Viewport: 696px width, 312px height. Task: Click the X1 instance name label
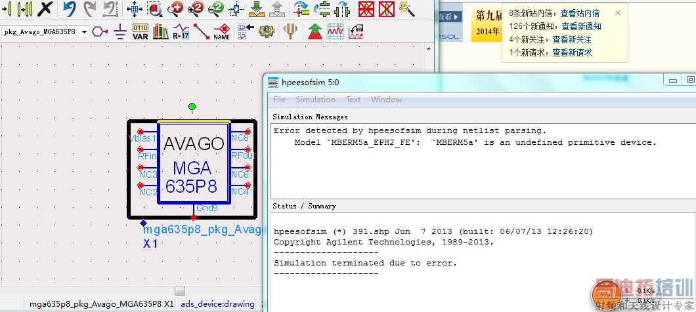click(150, 244)
